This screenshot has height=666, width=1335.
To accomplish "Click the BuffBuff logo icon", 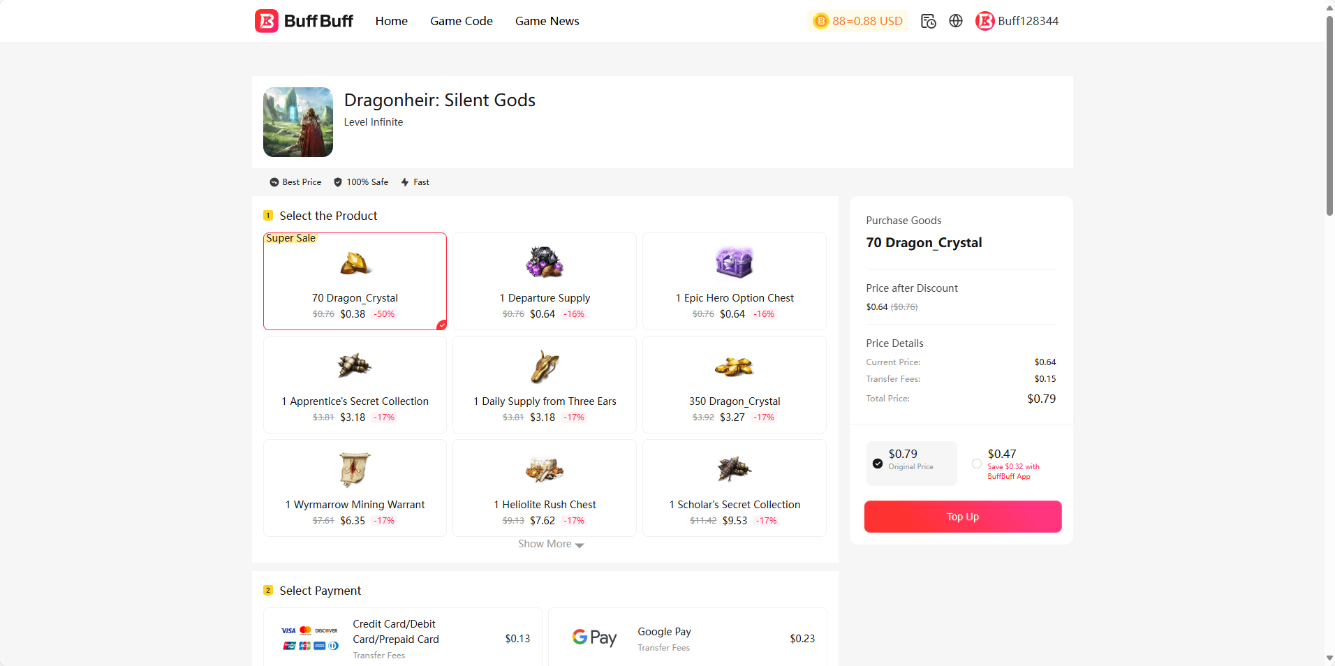I will 267,21.
